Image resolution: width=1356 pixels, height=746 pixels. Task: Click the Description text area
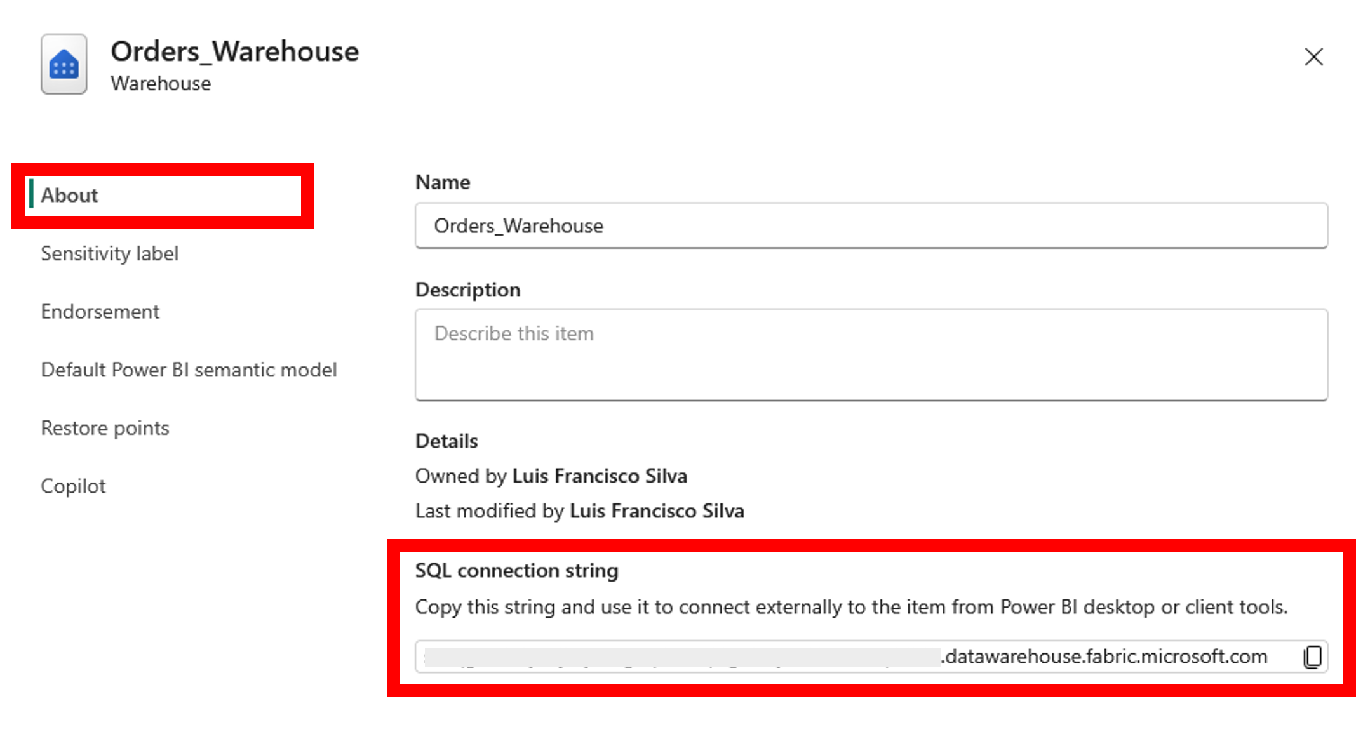[871, 354]
